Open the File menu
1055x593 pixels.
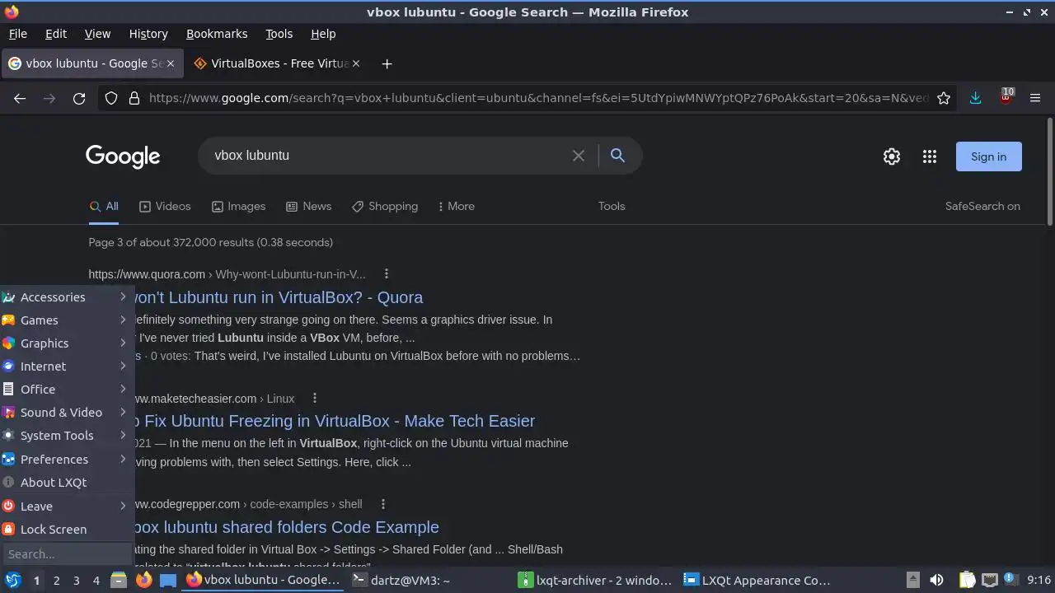(x=17, y=34)
